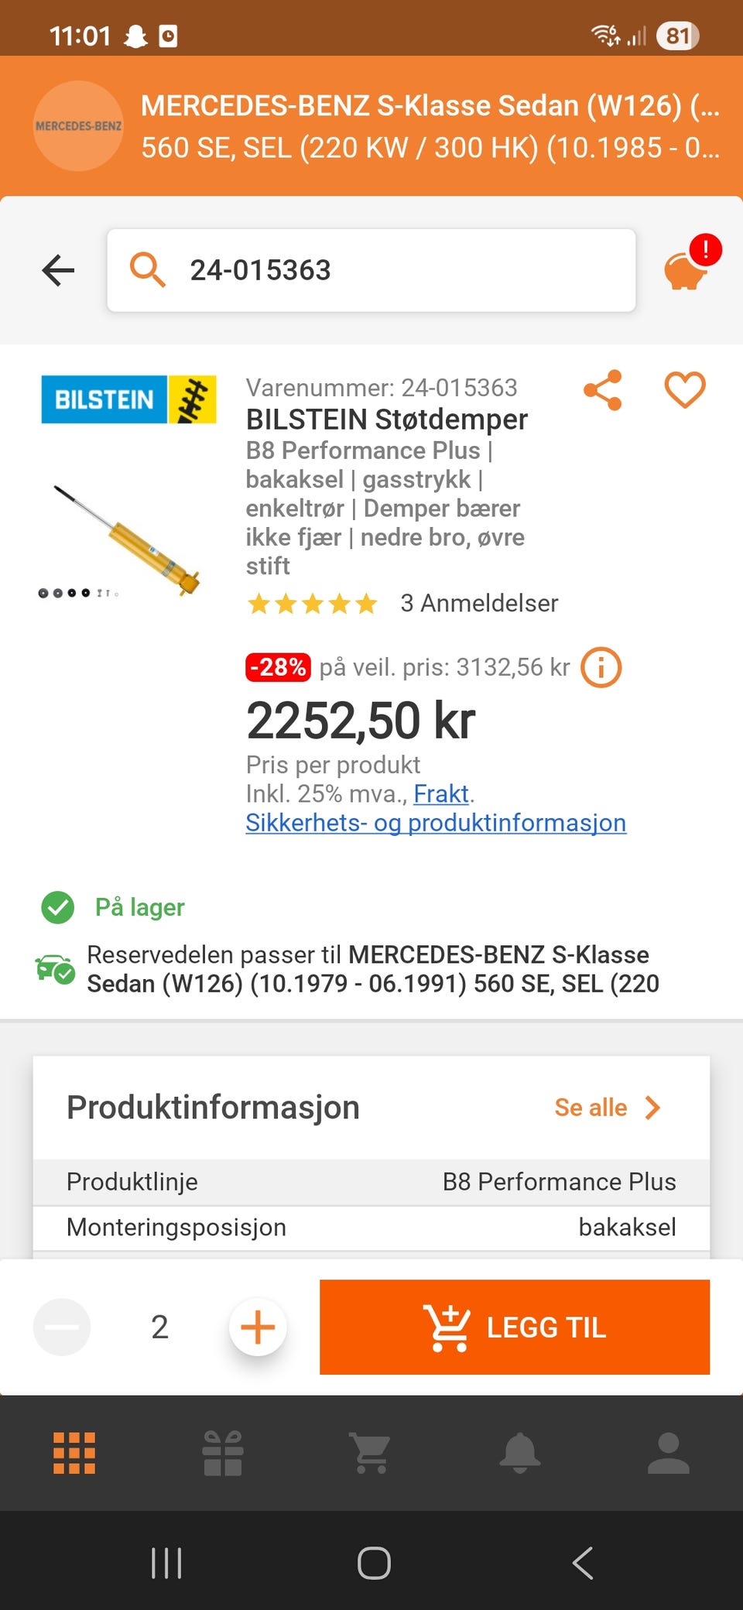Tap LEGG TIL add-to-cart button
The image size is (743, 1610).
pyautogui.click(x=515, y=1327)
